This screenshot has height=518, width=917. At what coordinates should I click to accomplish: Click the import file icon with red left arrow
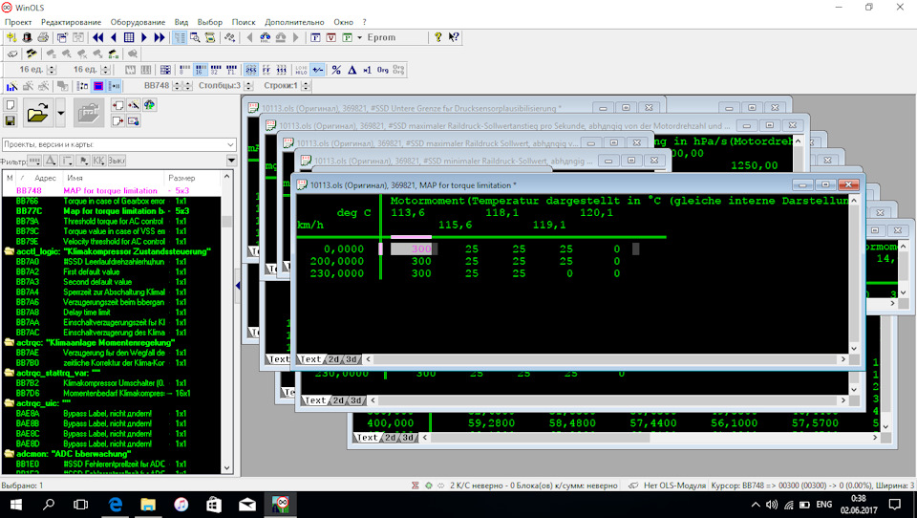[x=117, y=105]
